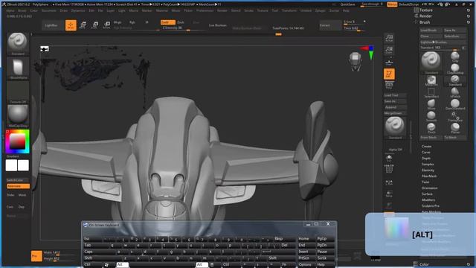Adjust the Thick slider
Screen dimensions: 476x268
tap(354, 28)
